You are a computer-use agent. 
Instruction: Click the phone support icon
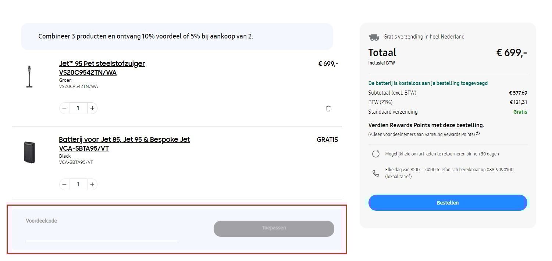click(x=375, y=173)
